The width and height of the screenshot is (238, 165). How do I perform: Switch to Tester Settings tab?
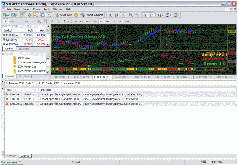click(12, 156)
